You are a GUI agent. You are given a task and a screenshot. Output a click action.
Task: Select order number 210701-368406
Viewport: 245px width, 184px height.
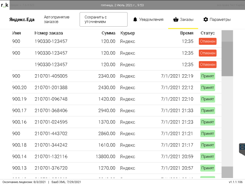coord(51,110)
